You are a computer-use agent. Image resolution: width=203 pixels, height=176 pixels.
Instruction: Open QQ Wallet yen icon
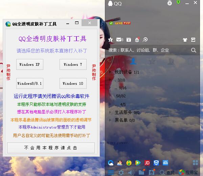[x=129, y=40]
